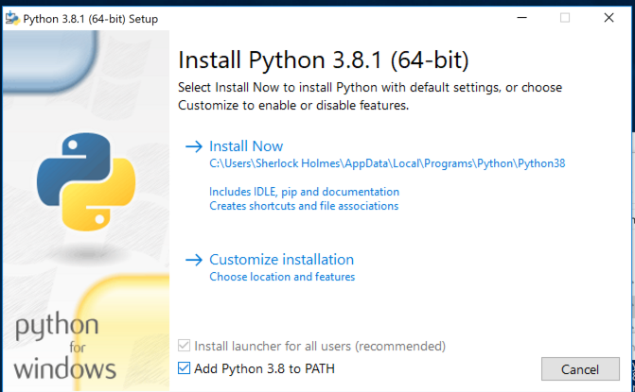635x392 pixels.
Task: Minimize the Python Setup window
Action: 521,18
